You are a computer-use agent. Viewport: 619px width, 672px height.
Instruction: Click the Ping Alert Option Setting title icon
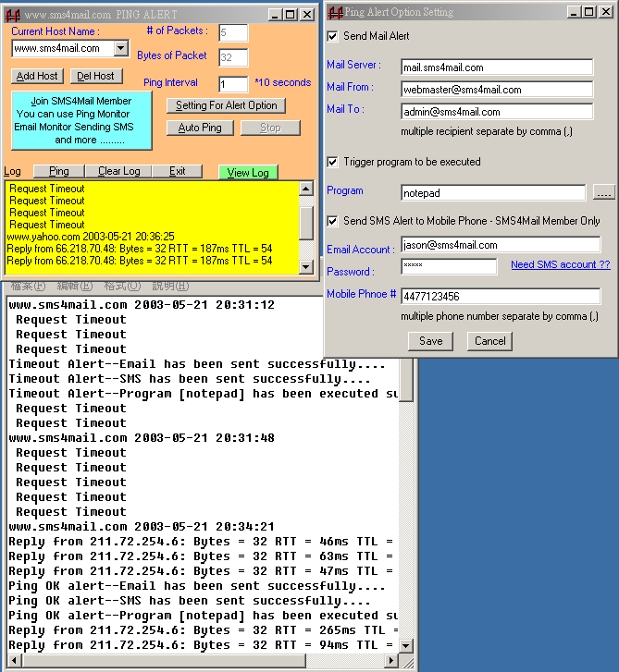336,13
